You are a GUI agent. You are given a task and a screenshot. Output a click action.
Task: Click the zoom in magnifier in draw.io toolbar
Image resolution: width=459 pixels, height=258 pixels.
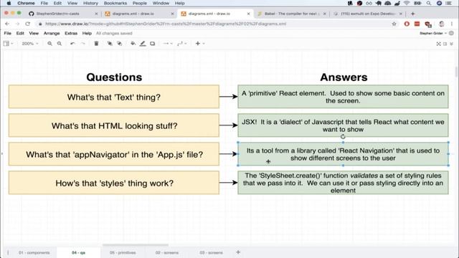[x=49, y=44]
